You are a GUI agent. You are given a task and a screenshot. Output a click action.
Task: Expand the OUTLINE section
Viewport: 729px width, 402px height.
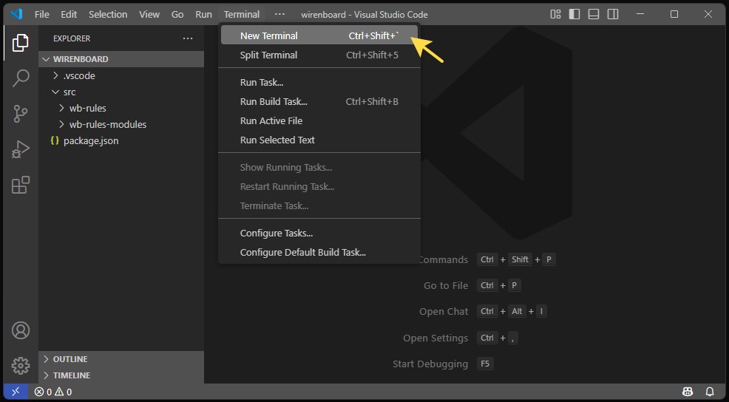pos(121,359)
